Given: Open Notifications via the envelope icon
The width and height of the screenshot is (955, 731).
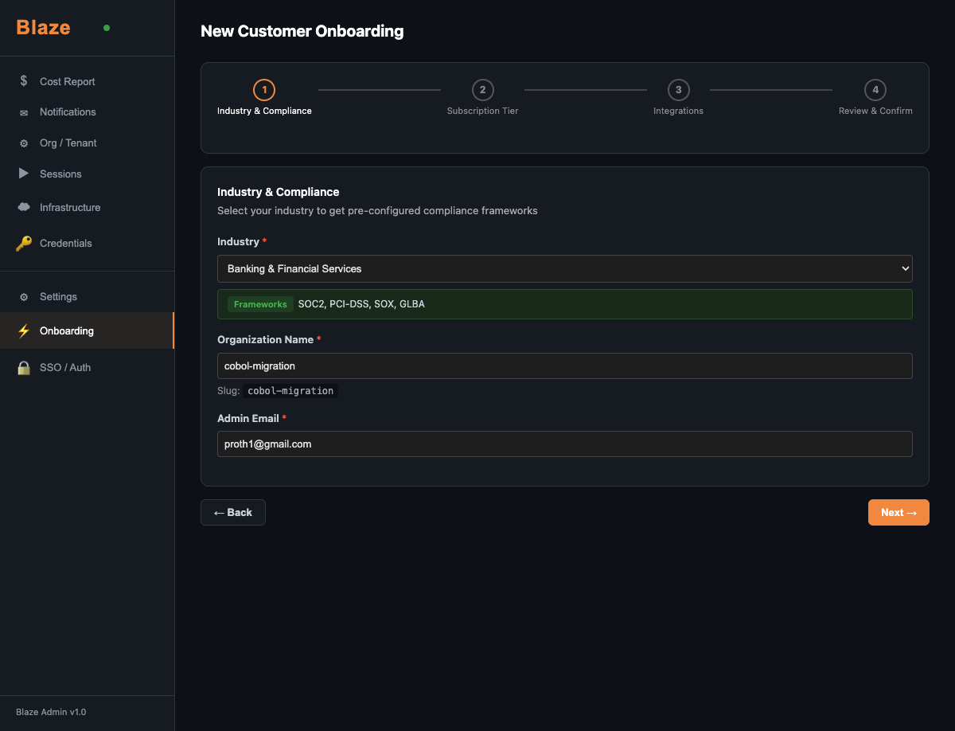Looking at the screenshot, I should coord(24,111).
